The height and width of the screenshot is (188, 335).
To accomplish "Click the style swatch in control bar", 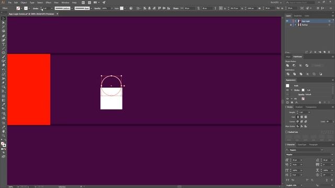I will [121, 8].
